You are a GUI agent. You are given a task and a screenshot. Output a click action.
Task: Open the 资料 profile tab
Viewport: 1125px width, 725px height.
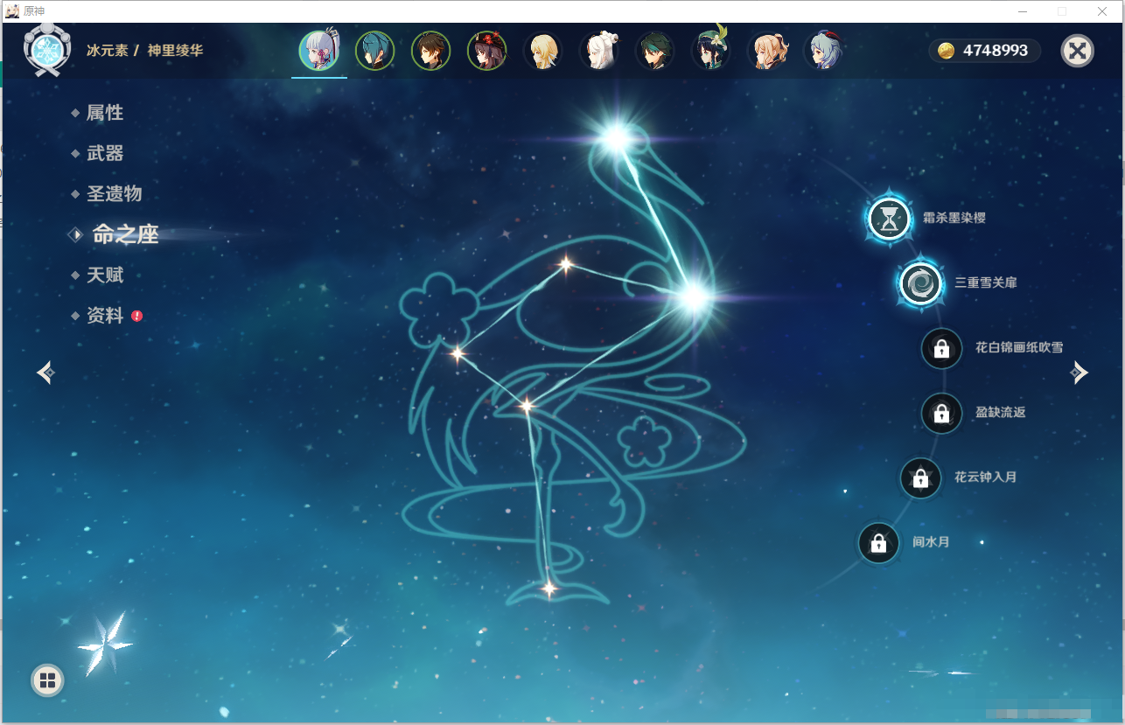point(105,316)
